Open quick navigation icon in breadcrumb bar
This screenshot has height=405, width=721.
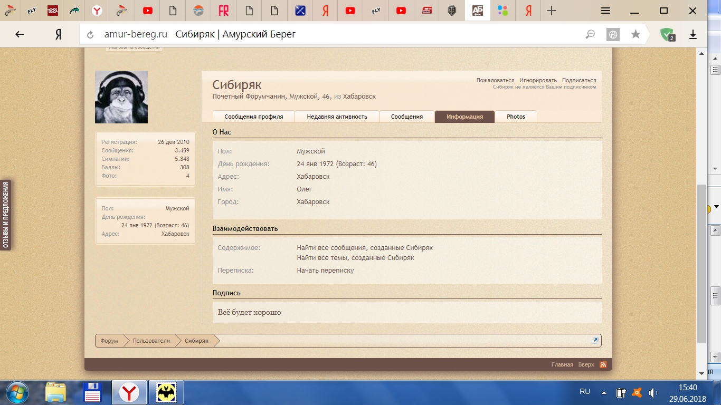tap(595, 341)
